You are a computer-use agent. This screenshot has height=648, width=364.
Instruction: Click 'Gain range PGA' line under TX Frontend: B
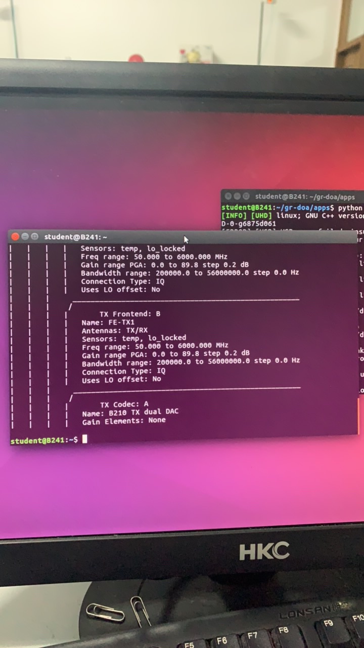coord(166,354)
